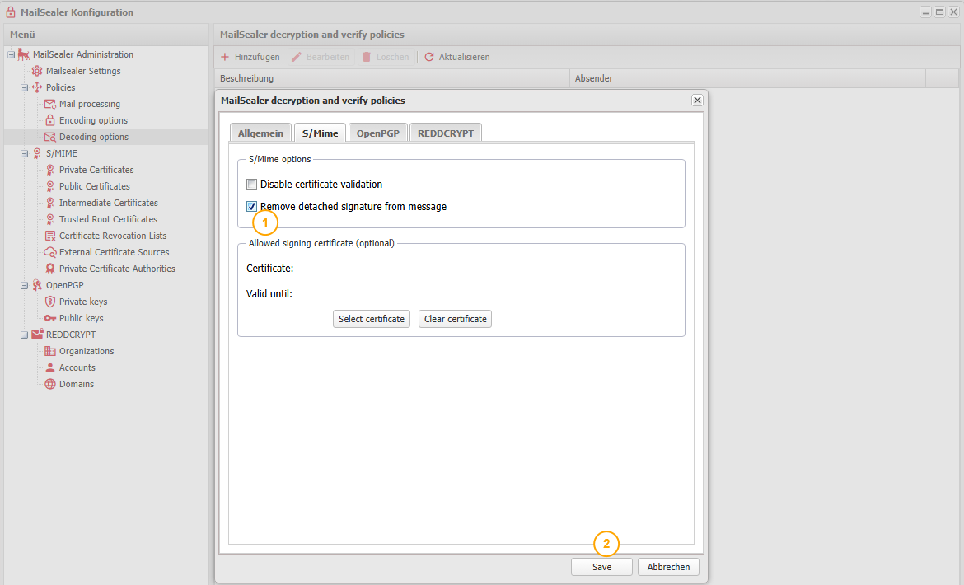Select the OpenPGP Public keys icon

point(50,318)
